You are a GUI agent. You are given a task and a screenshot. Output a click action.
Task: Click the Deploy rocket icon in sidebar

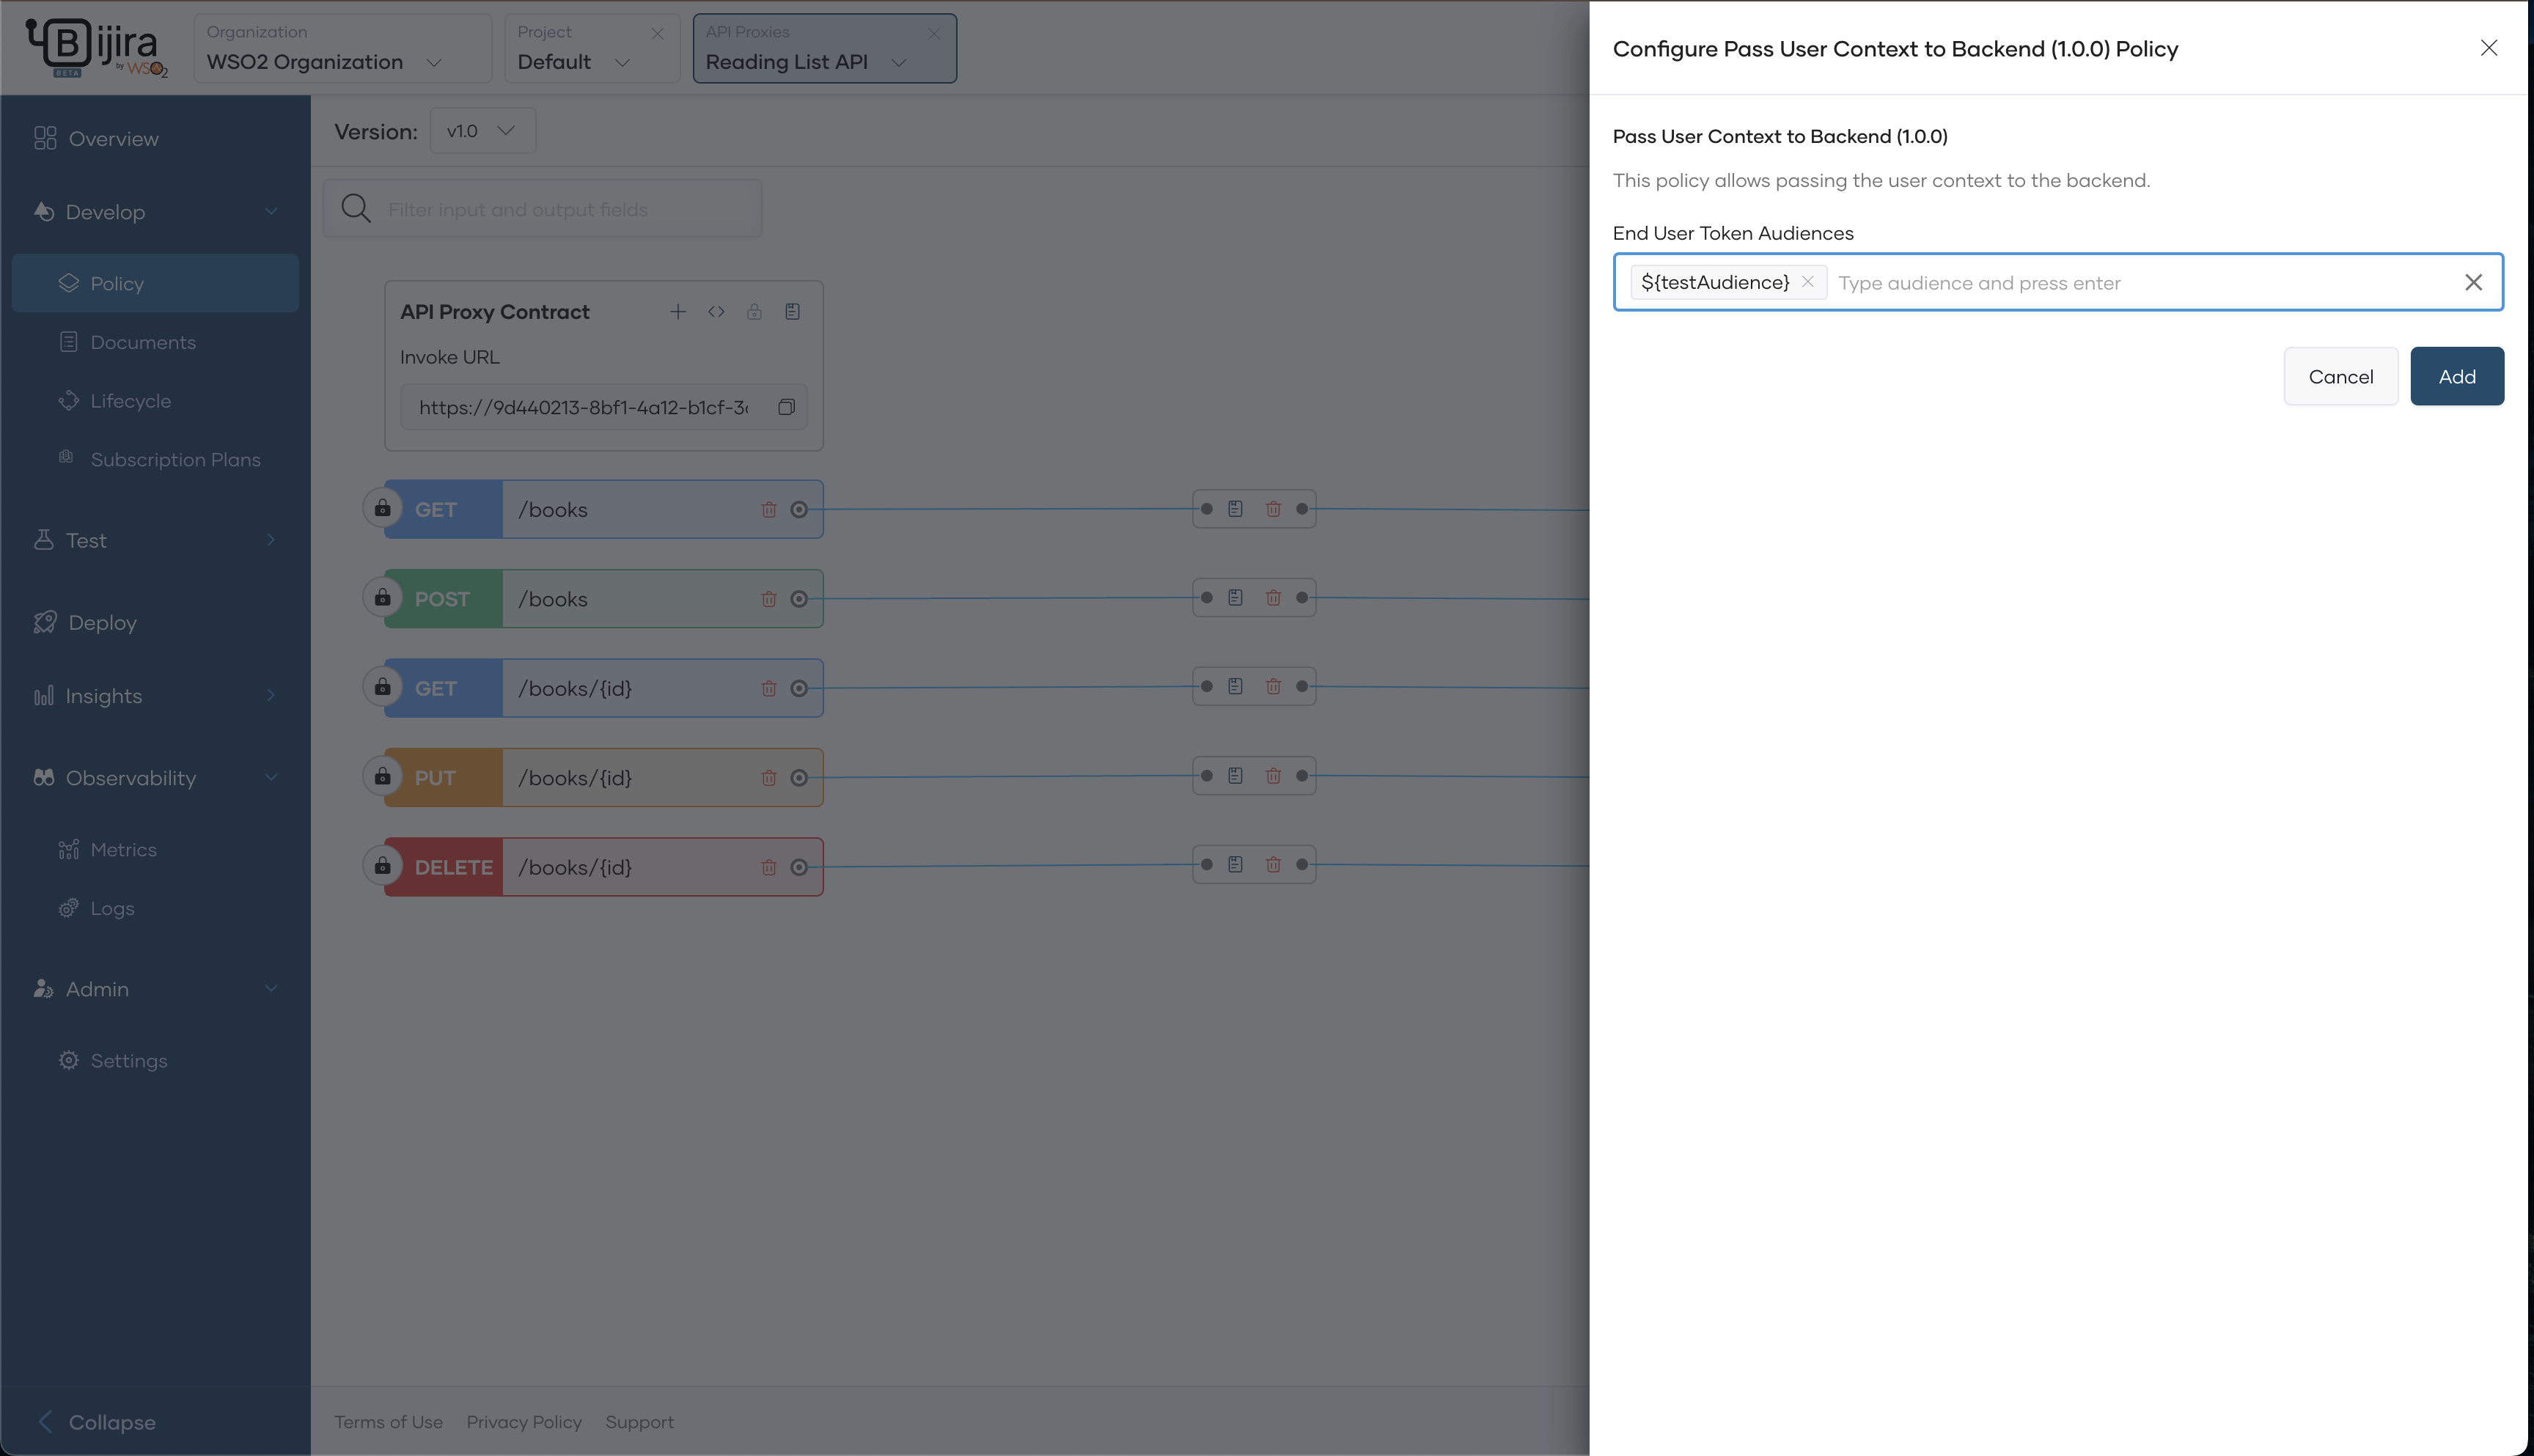(45, 622)
